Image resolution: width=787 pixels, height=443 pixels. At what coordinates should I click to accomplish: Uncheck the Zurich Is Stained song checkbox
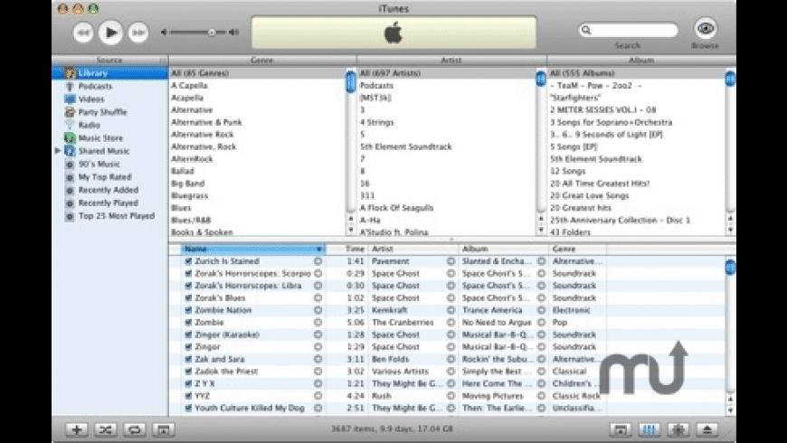tap(188, 261)
